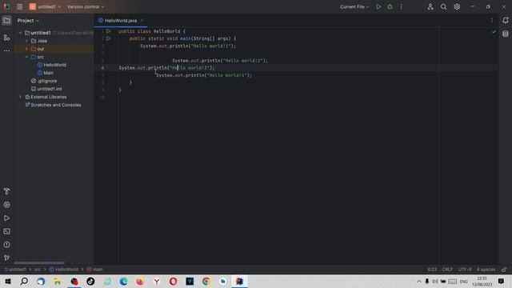Change CRLF line separator

click(x=447, y=270)
